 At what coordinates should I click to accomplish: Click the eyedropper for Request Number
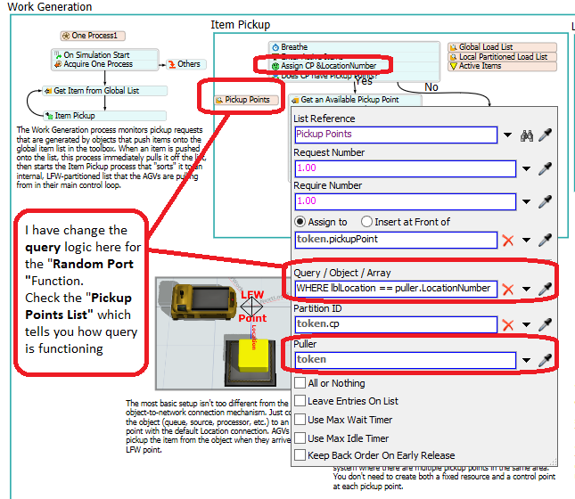(546, 168)
